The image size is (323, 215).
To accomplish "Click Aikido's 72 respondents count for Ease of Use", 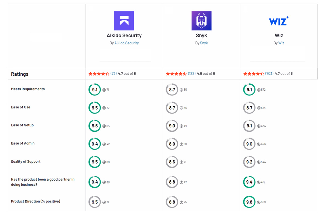I will (x=106, y=108).
